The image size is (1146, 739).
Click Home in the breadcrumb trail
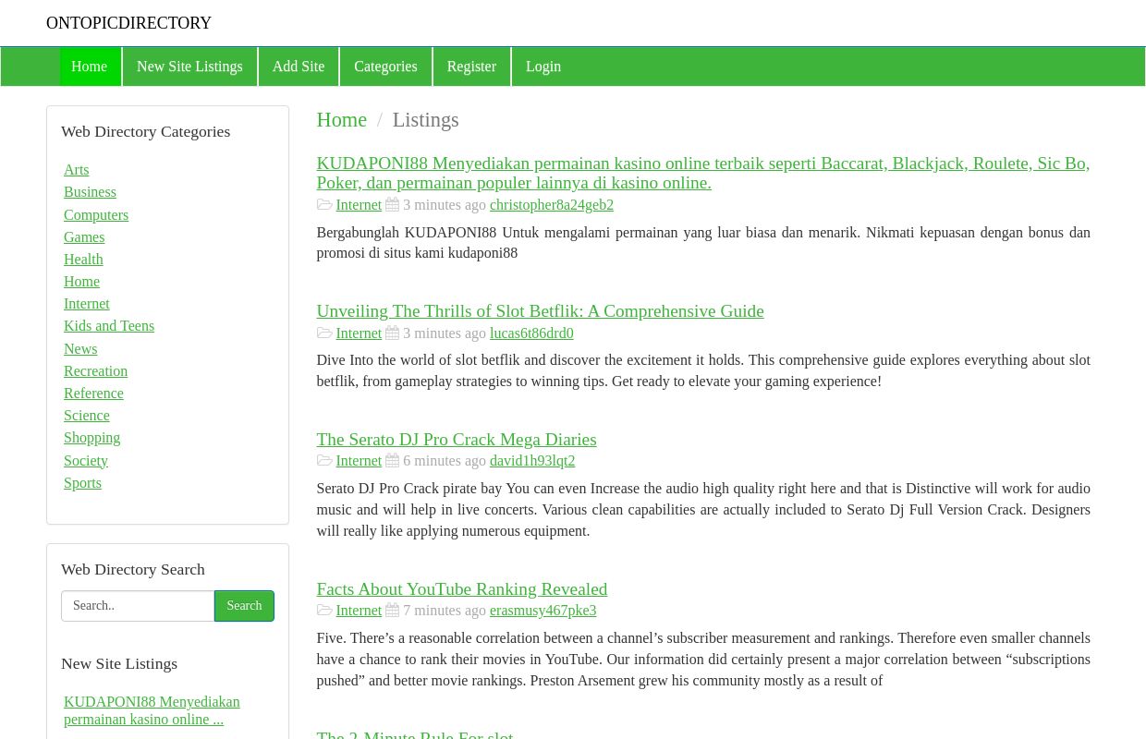342,119
